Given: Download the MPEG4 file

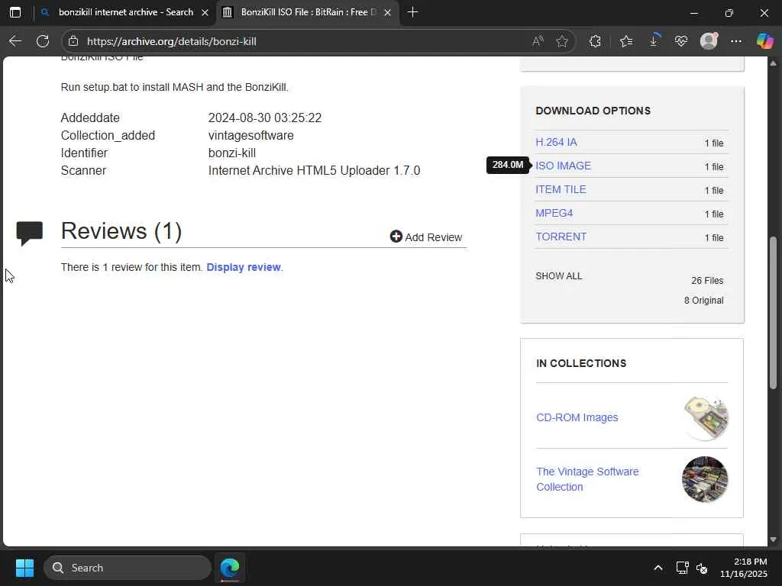Looking at the screenshot, I should pos(554,213).
